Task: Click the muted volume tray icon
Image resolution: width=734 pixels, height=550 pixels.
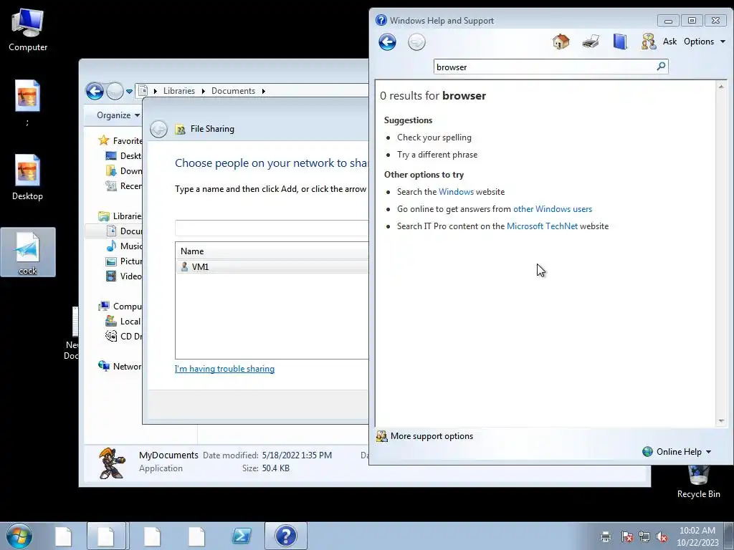Action: pyautogui.click(x=662, y=536)
